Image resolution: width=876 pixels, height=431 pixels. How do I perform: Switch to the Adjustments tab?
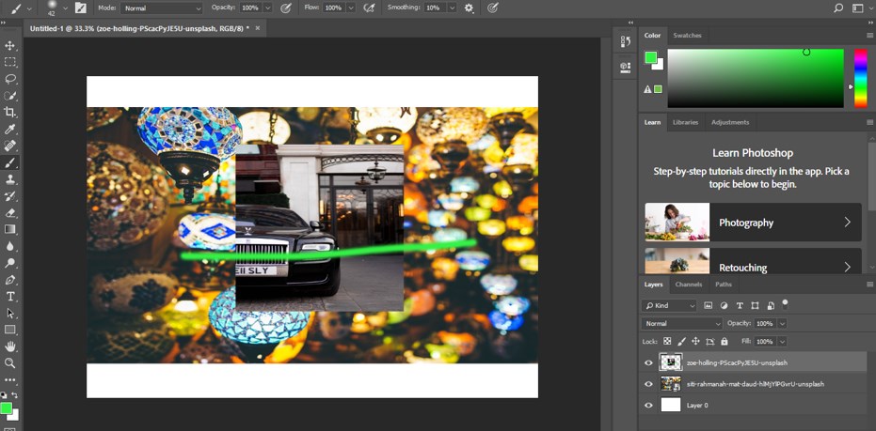[730, 122]
